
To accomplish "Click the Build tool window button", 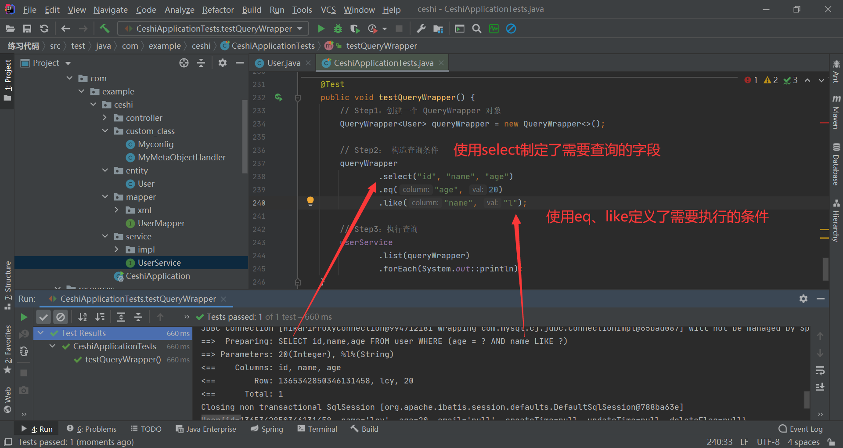I will [364, 429].
